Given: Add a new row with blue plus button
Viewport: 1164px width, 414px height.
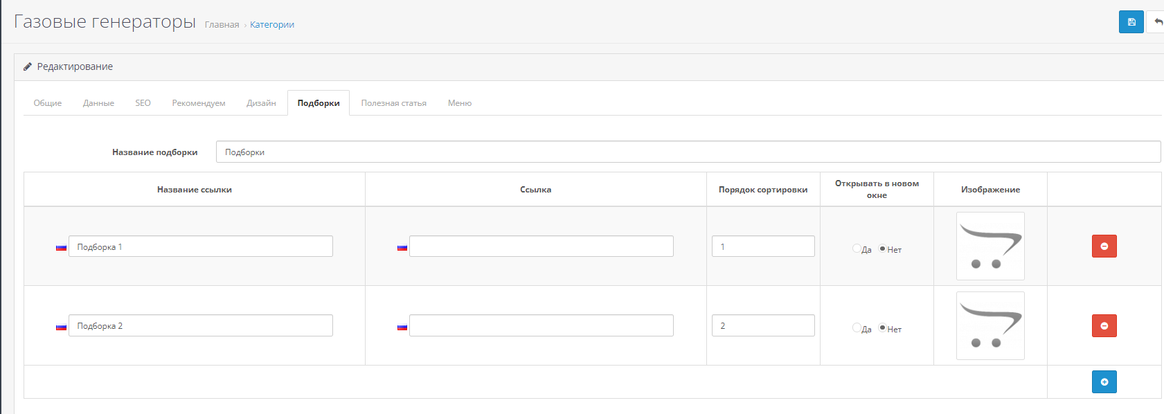Looking at the screenshot, I should (1104, 382).
